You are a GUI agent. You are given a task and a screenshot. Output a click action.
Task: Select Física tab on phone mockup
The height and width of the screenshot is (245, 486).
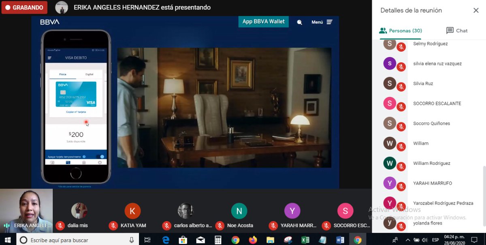pos(63,75)
